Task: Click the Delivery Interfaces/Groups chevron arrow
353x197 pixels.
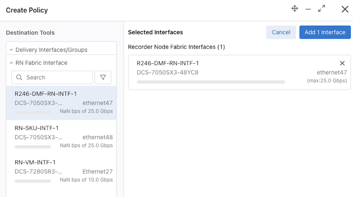Action: pyautogui.click(x=11, y=50)
